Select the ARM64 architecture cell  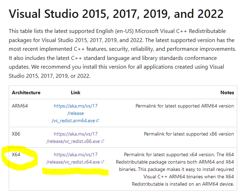click(20, 106)
